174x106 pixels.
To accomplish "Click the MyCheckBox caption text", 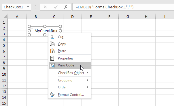I will pos(46,31).
